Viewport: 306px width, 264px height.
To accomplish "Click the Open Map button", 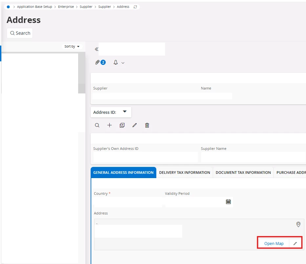I will point(274,244).
